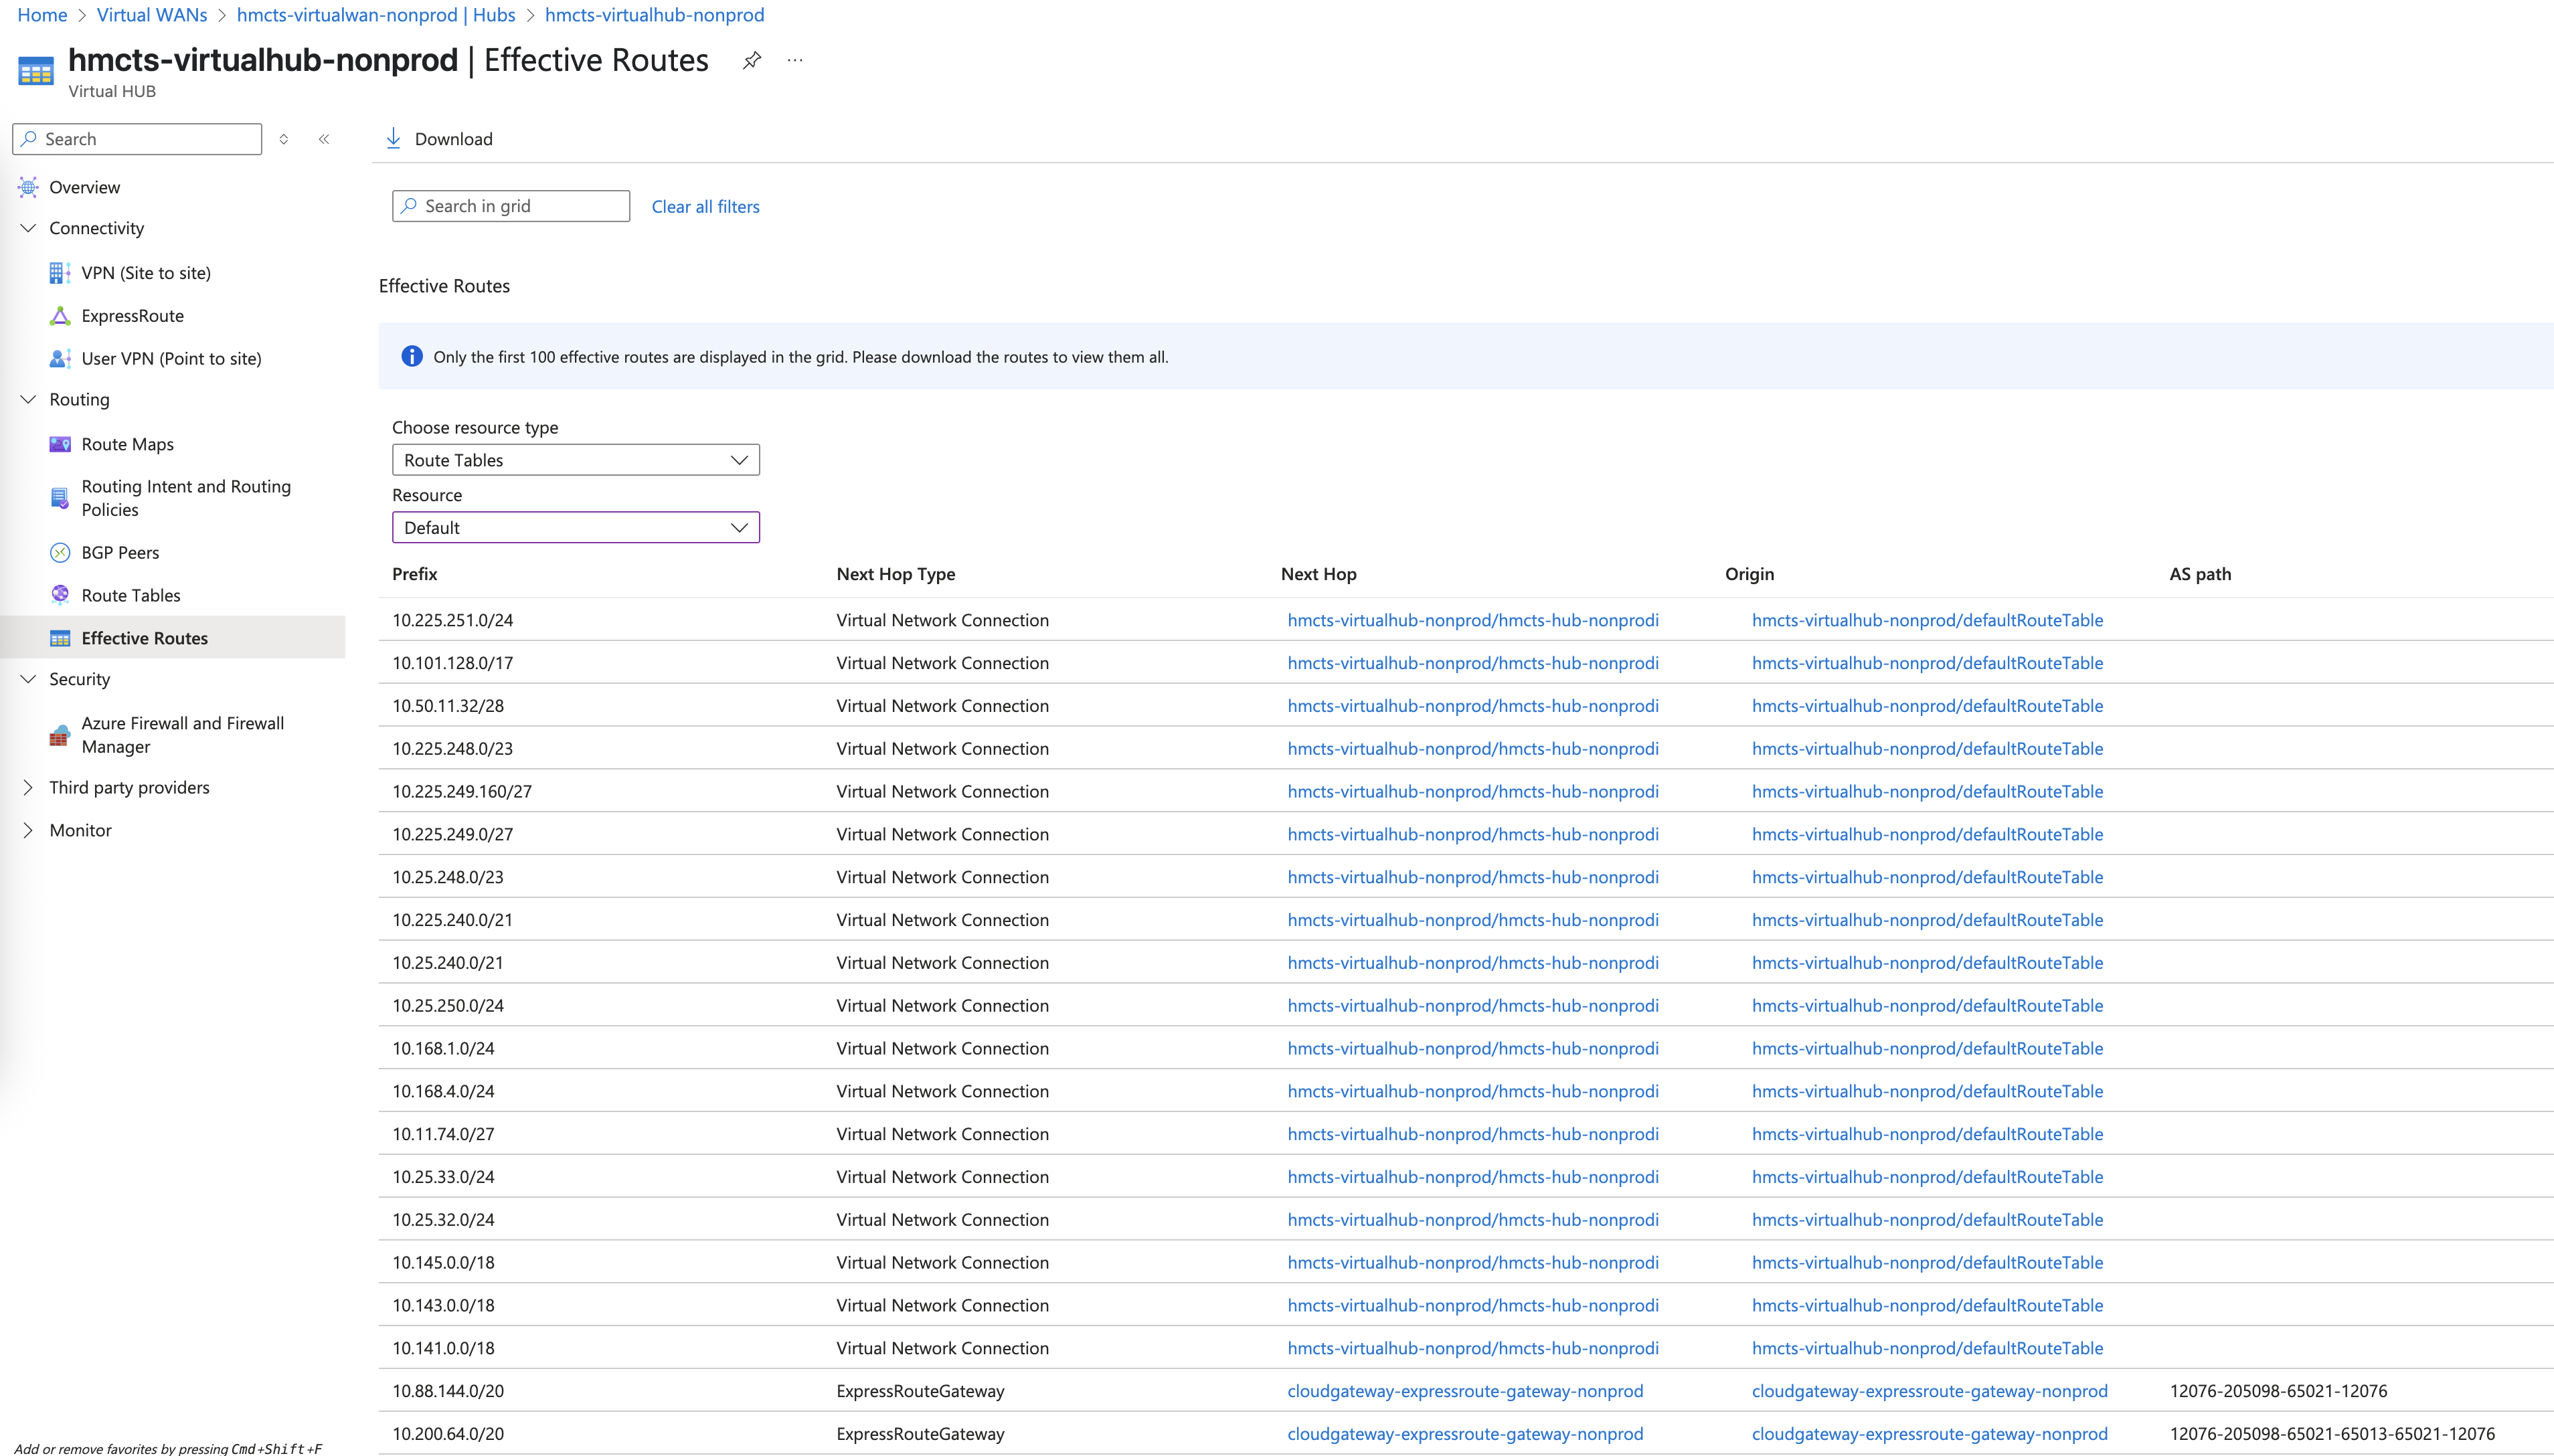This screenshot has width=2554, height=1456.
Task: Click the Route Maps icon
Action: tap(60, 444)
